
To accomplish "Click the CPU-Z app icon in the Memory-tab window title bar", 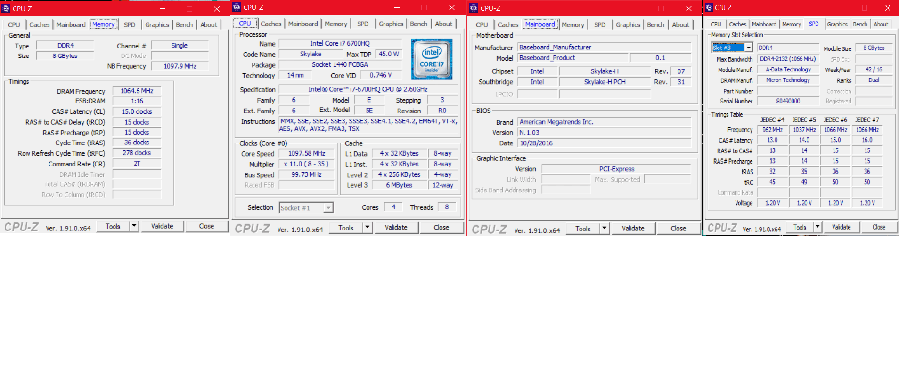I will point(6,8).
